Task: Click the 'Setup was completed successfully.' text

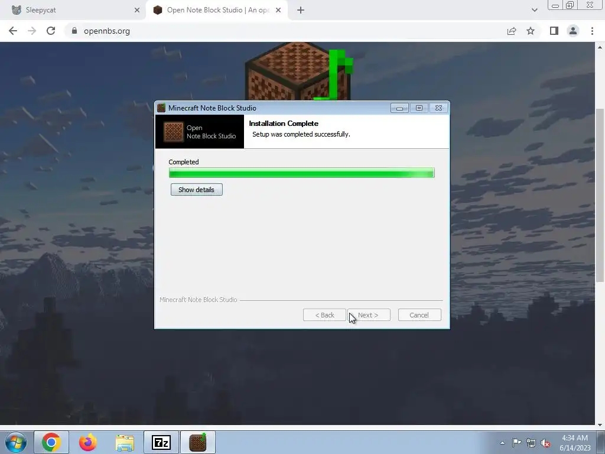Action: click(x=301, y=134)
